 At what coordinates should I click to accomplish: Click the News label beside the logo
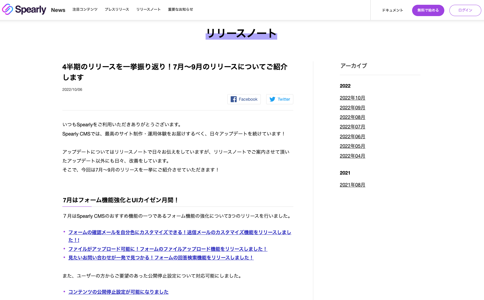tap(58, 10)
